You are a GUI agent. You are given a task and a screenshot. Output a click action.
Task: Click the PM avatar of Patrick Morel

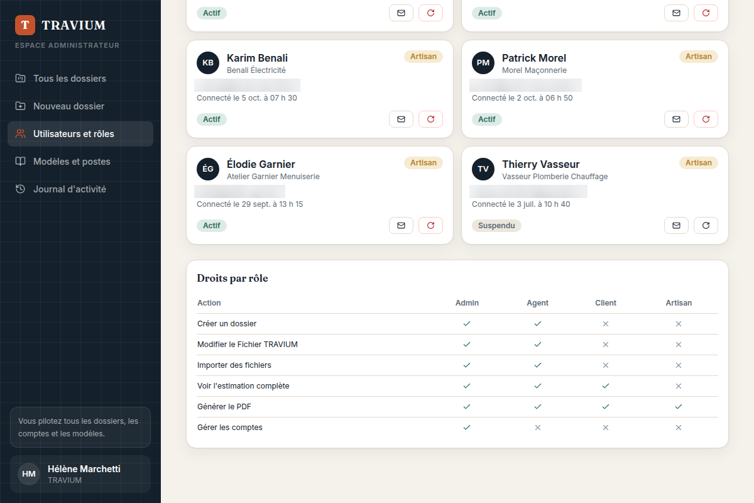[483, 63]
